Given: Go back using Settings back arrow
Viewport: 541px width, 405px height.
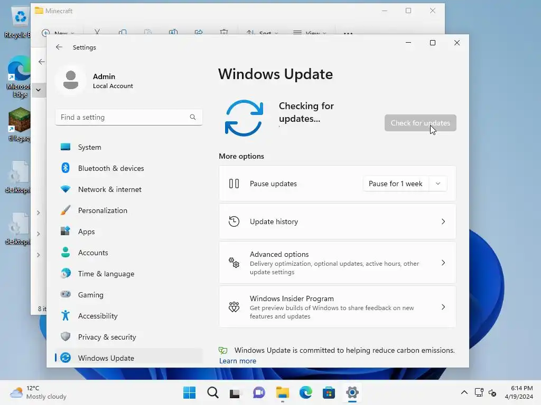Looking at the screenshot, I should pos(59,47).
